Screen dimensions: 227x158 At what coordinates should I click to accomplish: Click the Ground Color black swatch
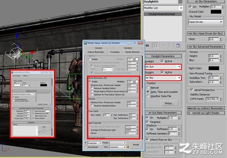(216, 12)
